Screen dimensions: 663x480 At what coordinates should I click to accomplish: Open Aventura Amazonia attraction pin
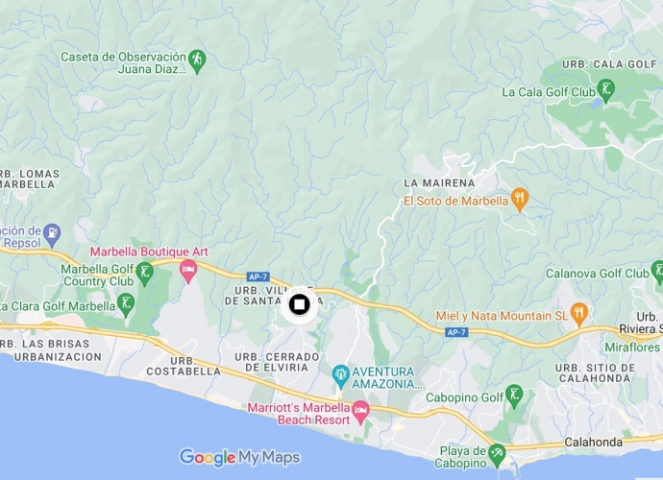click(340, 376)
